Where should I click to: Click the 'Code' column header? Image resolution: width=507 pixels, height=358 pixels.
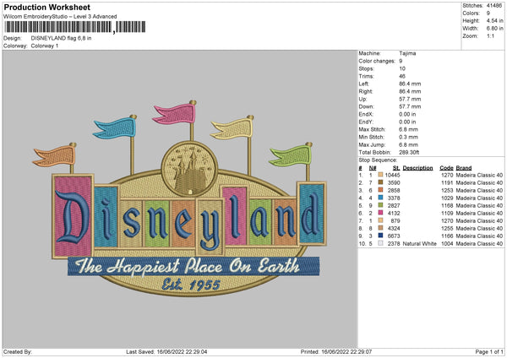[446, 168]
